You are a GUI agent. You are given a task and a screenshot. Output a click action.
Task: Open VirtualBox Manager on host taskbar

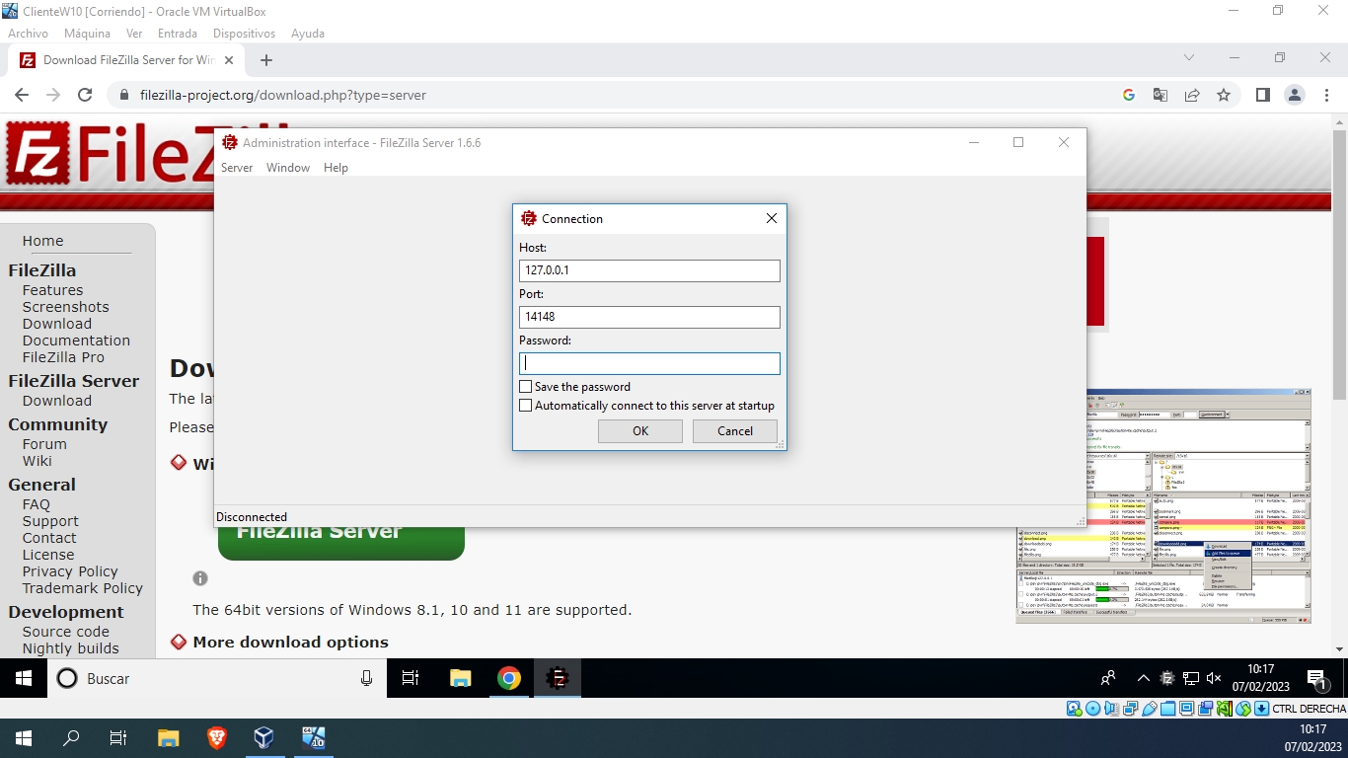coord(263,737)
